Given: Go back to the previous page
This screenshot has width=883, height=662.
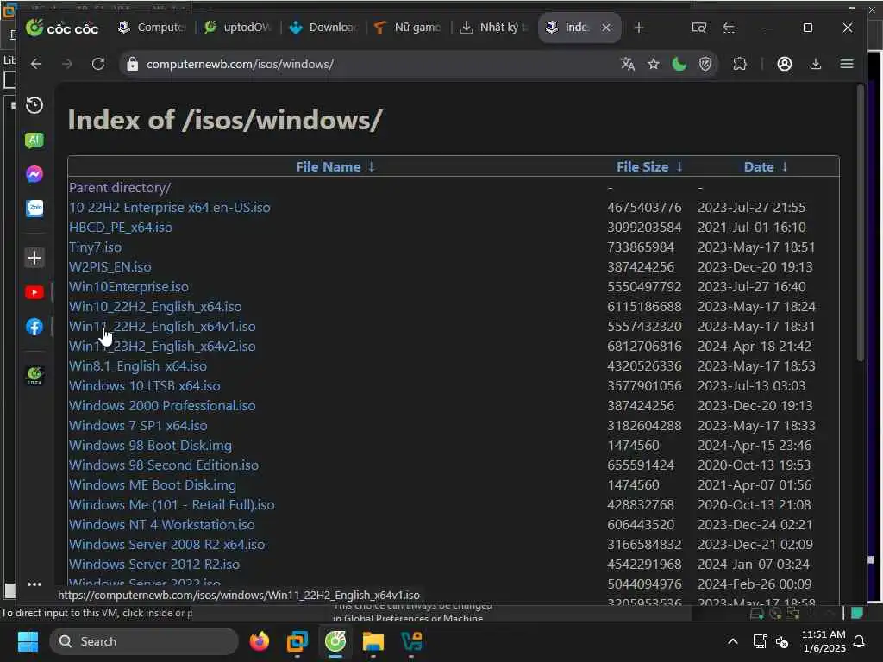Looking at the screenshot, I should coord(36,64).
